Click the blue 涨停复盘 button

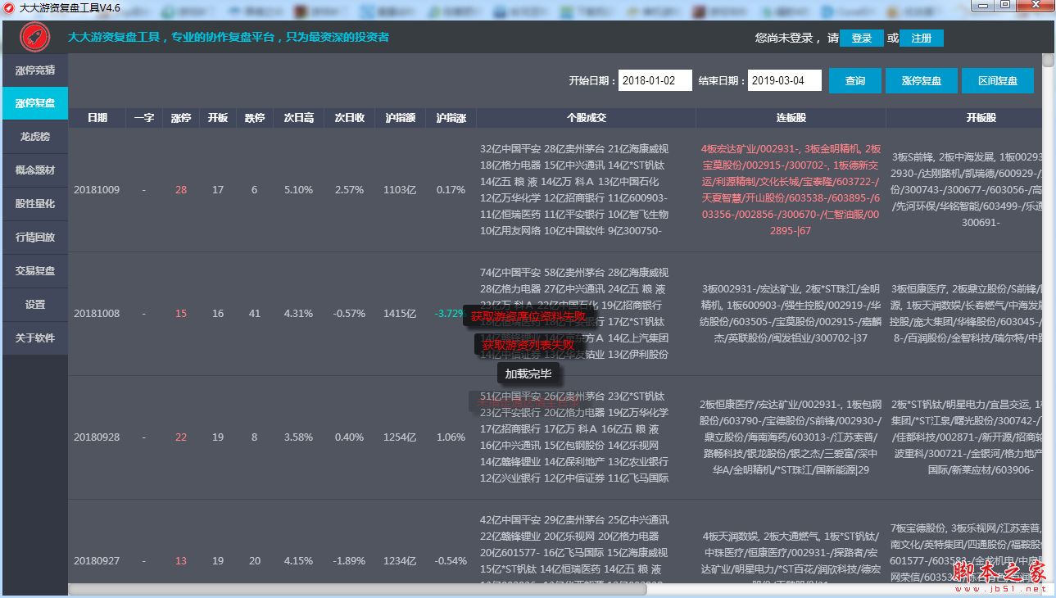(921, 81)
